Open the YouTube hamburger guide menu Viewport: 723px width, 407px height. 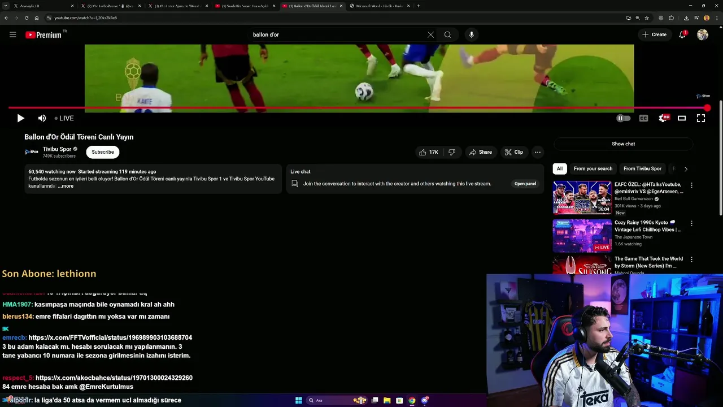[12, 34]
